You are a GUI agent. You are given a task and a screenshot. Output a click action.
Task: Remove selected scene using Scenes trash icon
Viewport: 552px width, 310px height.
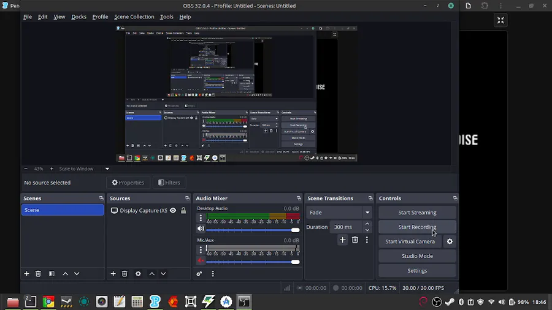point(38,273)
